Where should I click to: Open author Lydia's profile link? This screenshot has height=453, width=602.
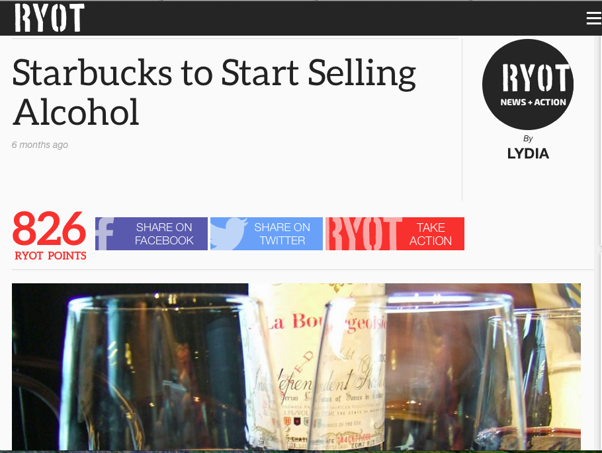click(x=528, y=153)
